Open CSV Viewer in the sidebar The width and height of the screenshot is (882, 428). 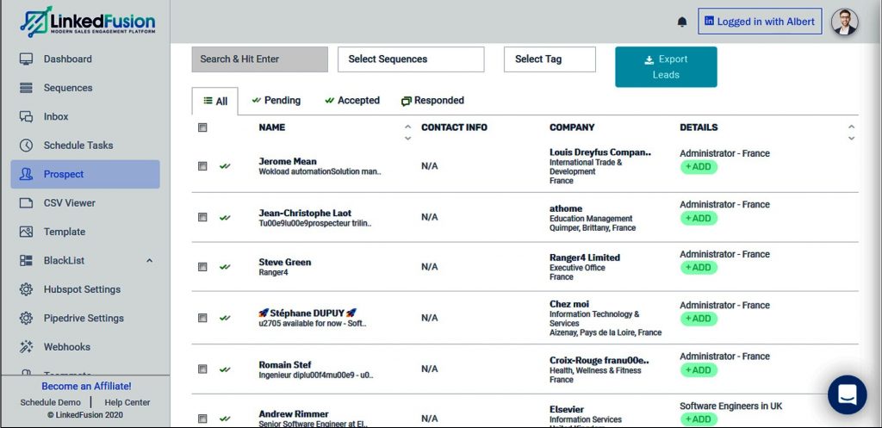(x=85, y=203)
